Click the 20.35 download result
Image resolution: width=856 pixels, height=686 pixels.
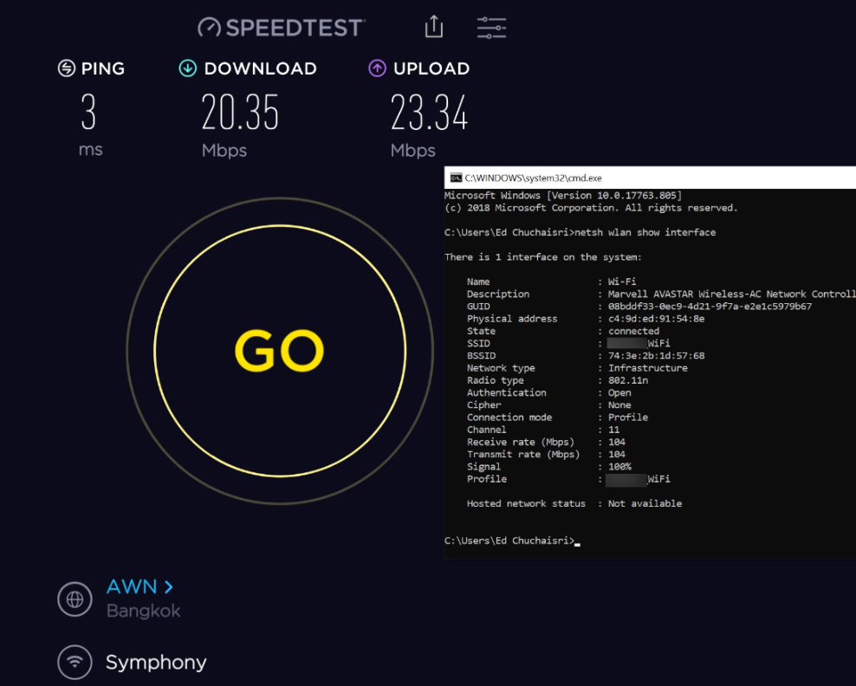click(240, 112)
